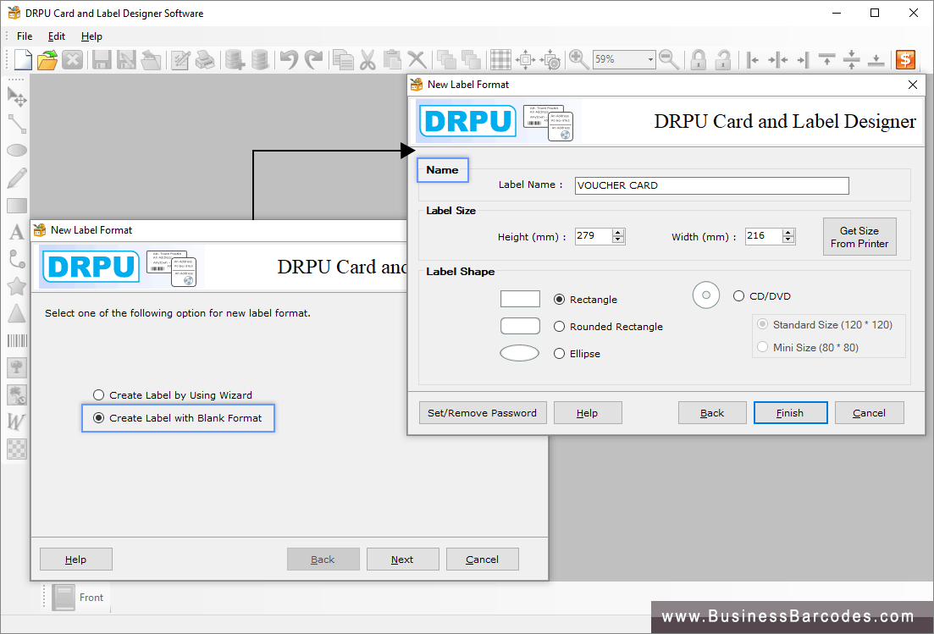Zoom in with the magnifier plus icon
The image size is (934, 634).
coord(578,59)
